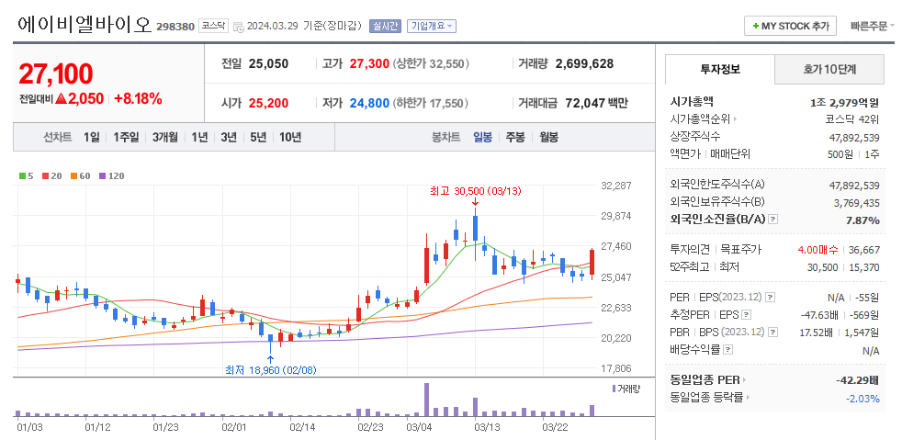Click the 4.00매수 investment opinion

click(818, 250)
